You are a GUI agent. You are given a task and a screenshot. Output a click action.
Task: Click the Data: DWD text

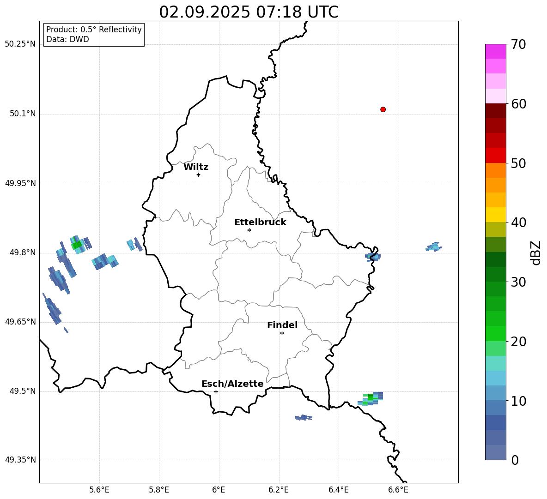pyautogui.click(x=67, y=39)
